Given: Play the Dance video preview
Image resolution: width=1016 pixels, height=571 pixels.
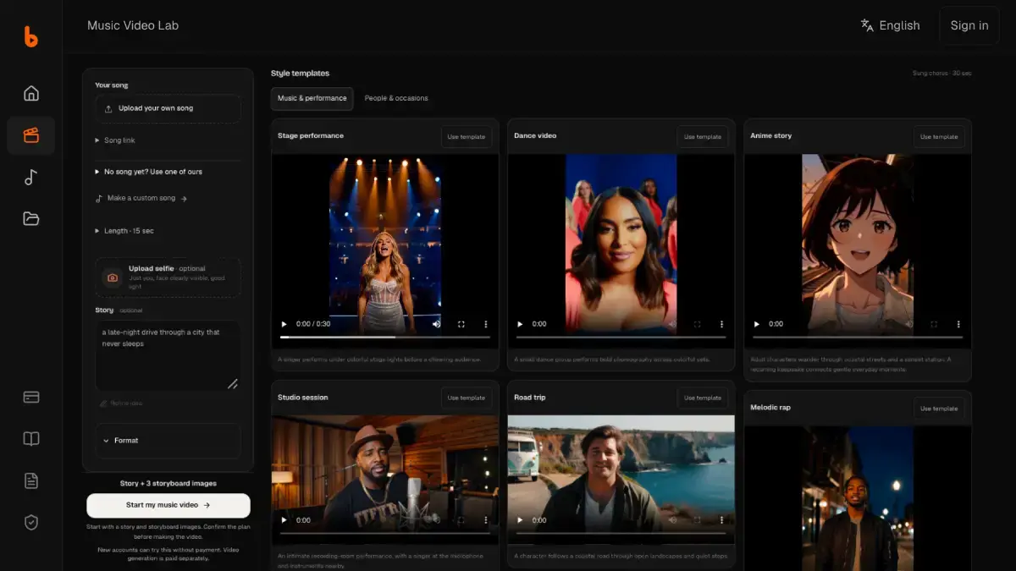Looking at the screenshot, I should tap(521, 324).
